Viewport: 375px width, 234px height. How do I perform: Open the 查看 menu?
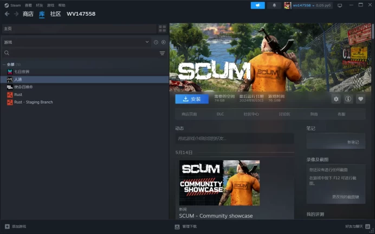pyautogui.click(x=28, y=5)
